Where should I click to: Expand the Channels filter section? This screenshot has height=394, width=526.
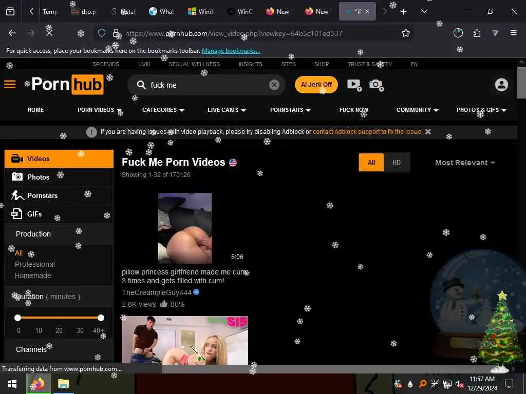tap(59, 349)
